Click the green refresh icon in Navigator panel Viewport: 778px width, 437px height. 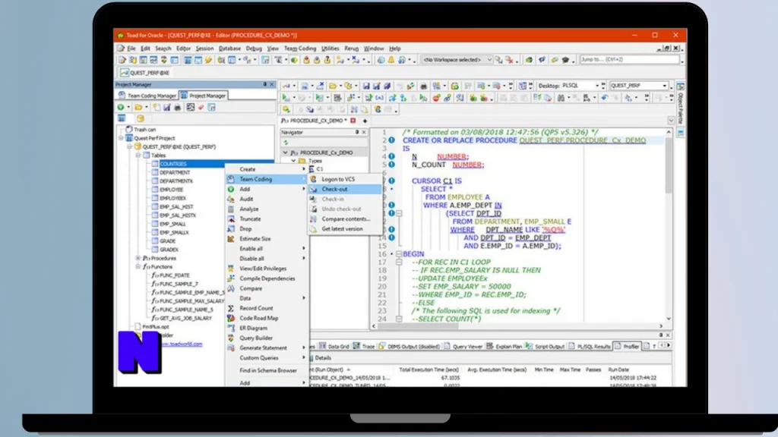(x=286, y=143)
